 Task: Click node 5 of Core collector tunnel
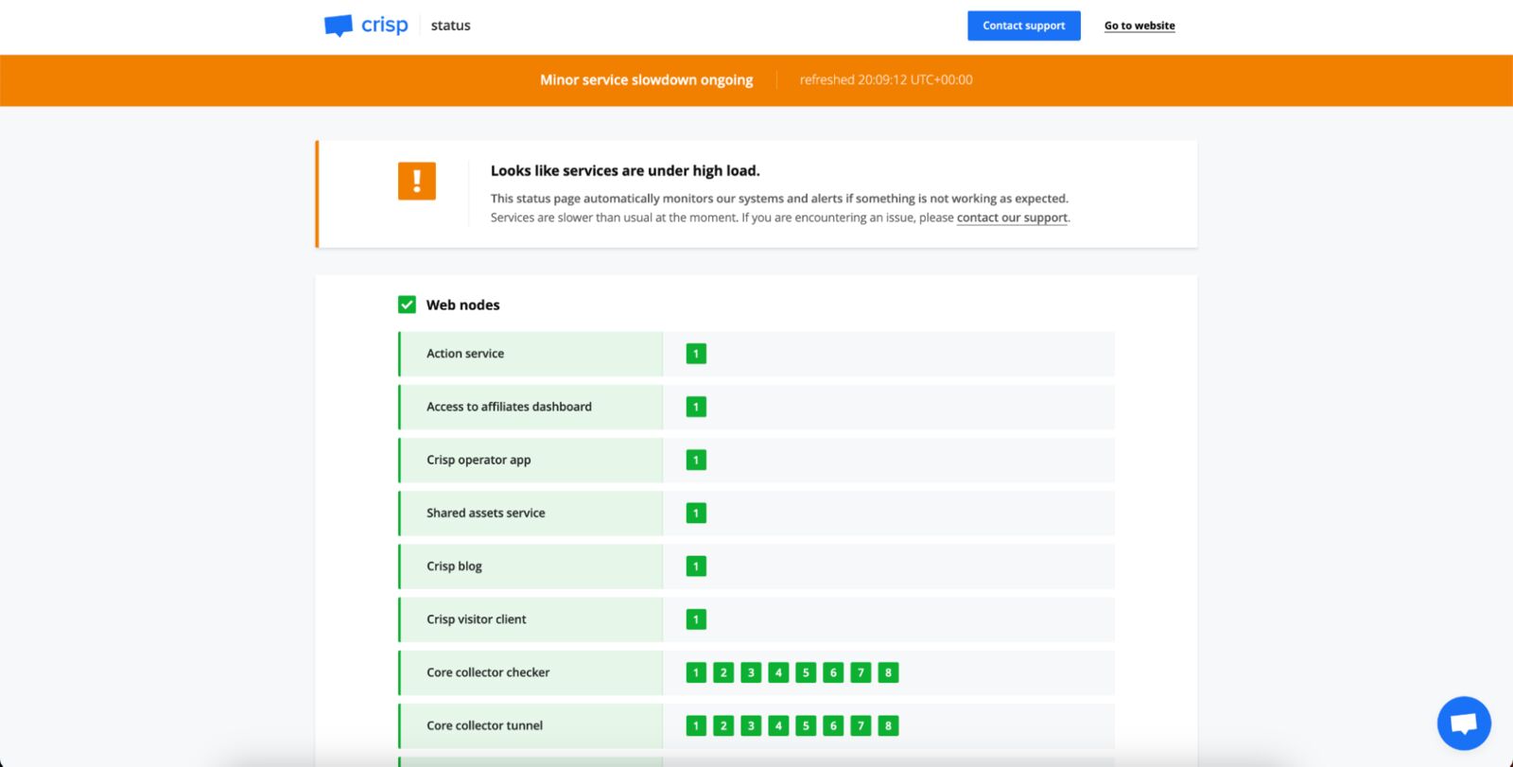click(x=806, y=725)
